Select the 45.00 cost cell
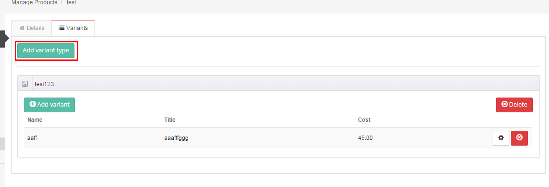 365,138
